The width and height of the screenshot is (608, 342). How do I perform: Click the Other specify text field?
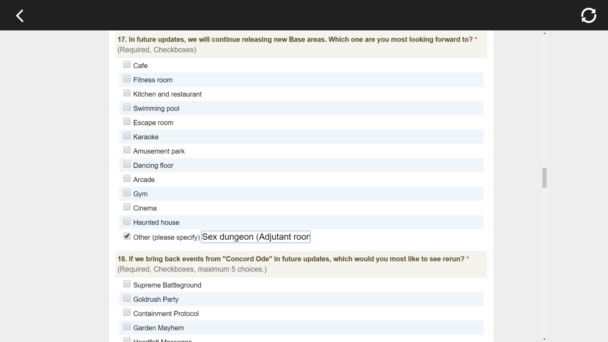point(256,237)
